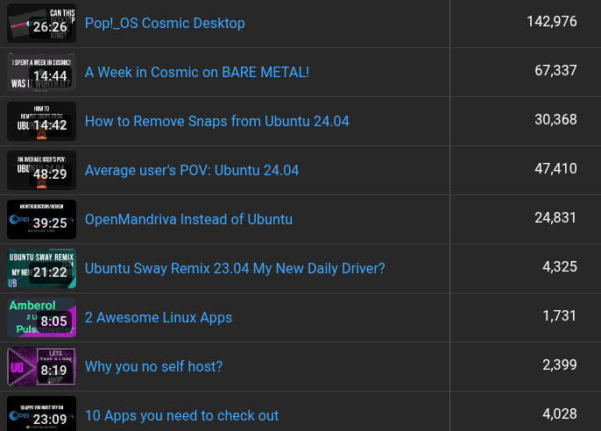Click the 142,976 view count cell
The height and width of the screenshot is (431, 601).
(551, 22)
